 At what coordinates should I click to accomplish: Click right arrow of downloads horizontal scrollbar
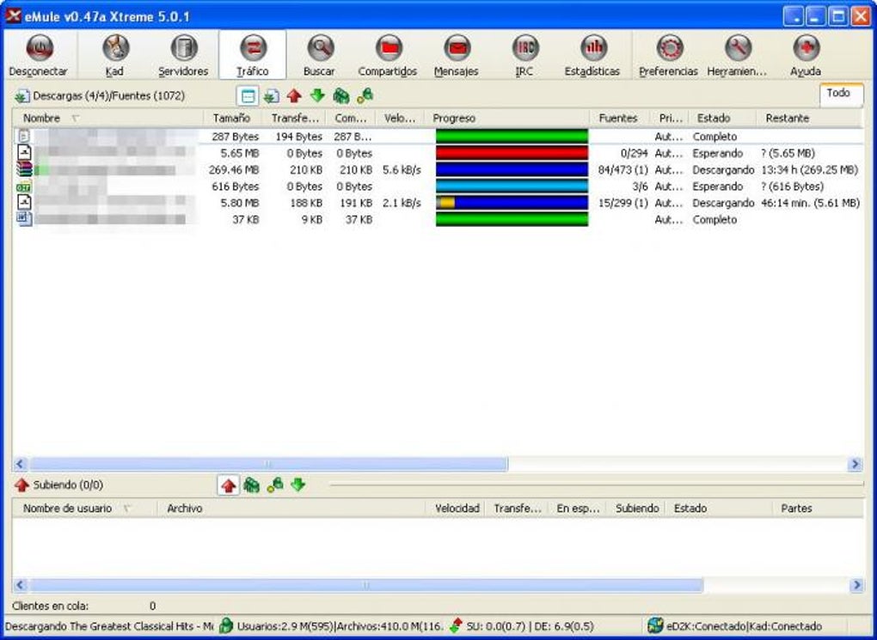click(x=856, y=464)
